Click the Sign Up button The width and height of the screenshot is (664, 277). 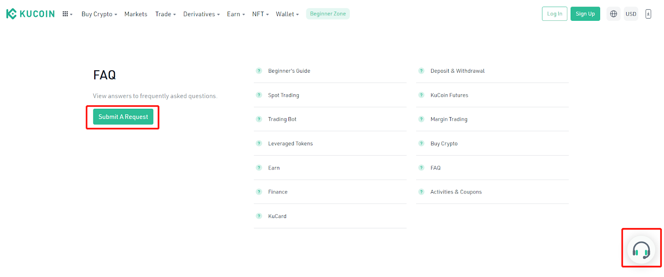(585, 14)
